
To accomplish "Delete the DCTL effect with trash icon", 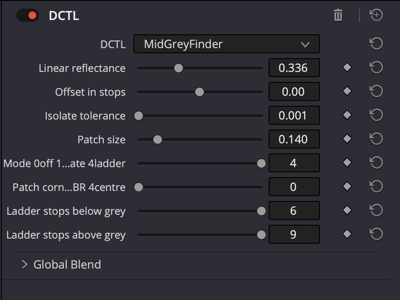I will tap(338, 15).
